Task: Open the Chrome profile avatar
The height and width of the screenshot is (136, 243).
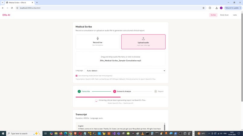Action: 221,8
